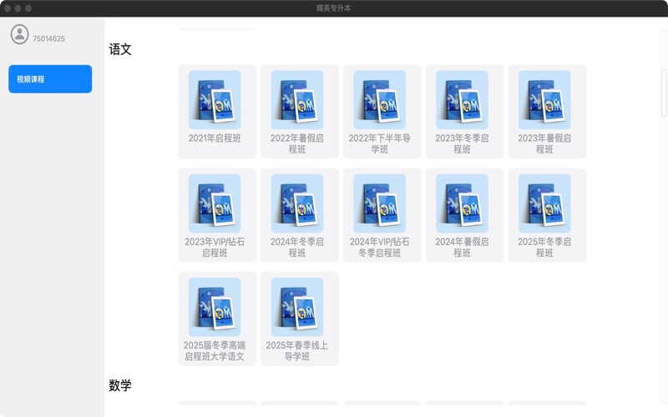The height and width of the screenshot is (417, 668).
Task: Open the 2023年冬季启程班 course cover
Action: click(462, 99)
